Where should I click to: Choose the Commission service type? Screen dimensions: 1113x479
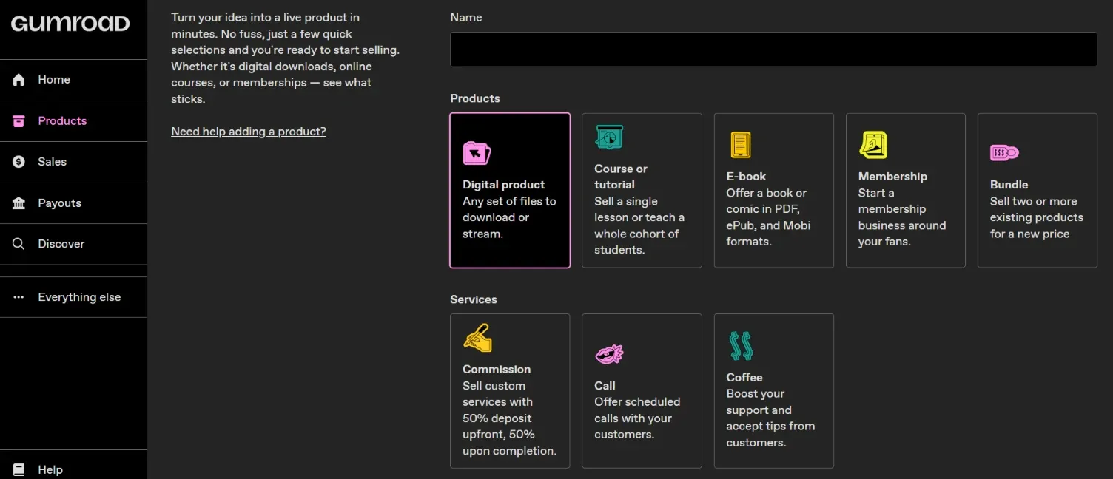pos(510,391)
